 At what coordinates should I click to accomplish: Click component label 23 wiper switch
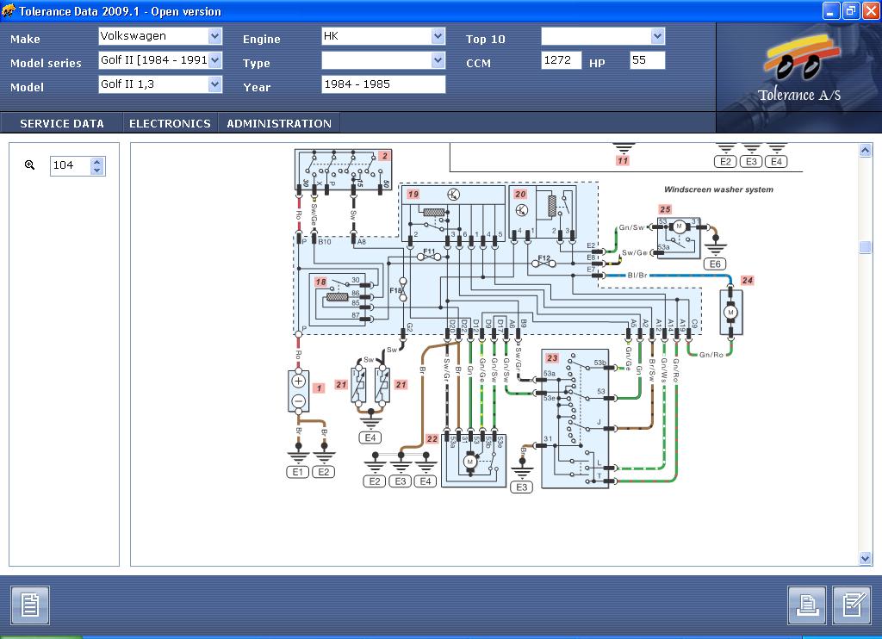(x=552, y=357)
